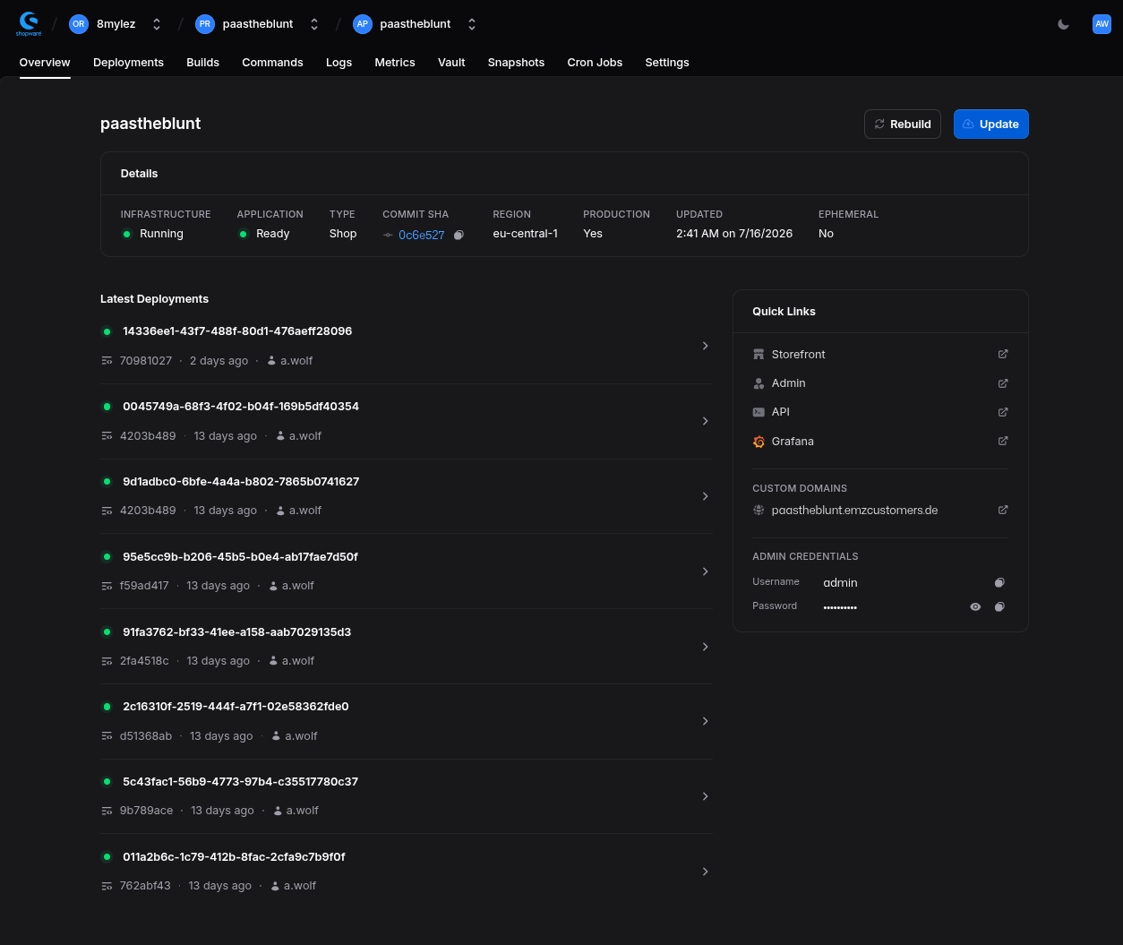Open deployment 0045749a-68f3-4f02-b04f-169b5df40354
This screenshot has width=1123, height=945.
pyautogui.click(x=241, y=407)
